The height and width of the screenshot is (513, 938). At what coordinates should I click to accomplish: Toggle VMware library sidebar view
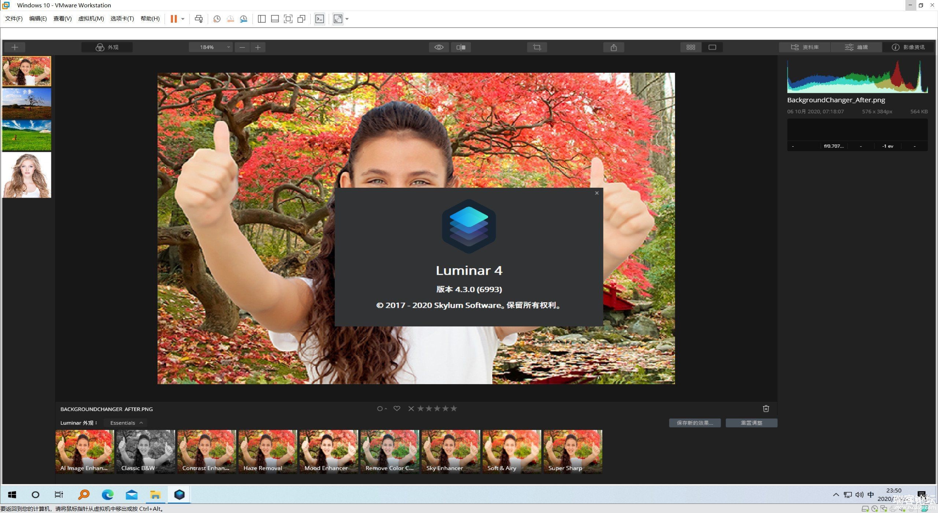click(262, 19)
